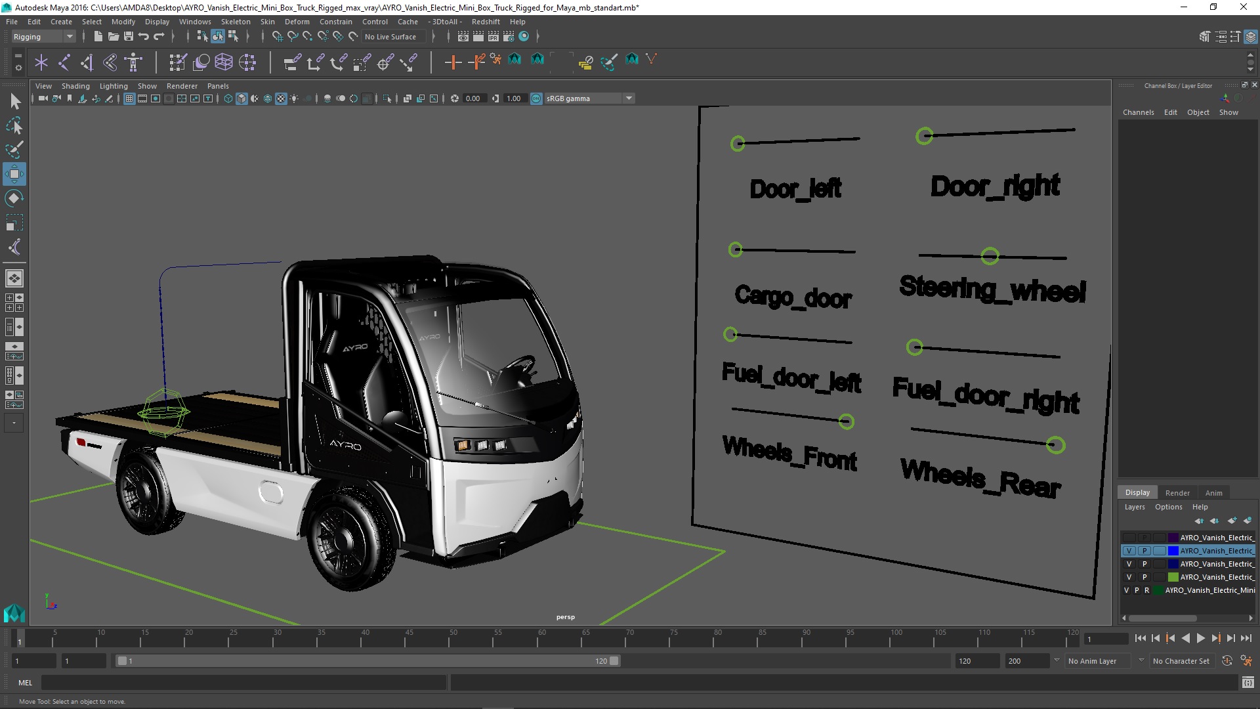
Task: Toggle visibility V of blue selected layer
Action: [x=1129, y=551]
